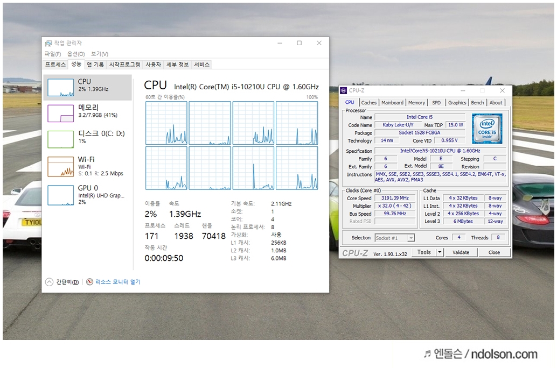557x368 pixels.
Task: Click the Technology 14 nm field
Action: (x=387, y=140)
